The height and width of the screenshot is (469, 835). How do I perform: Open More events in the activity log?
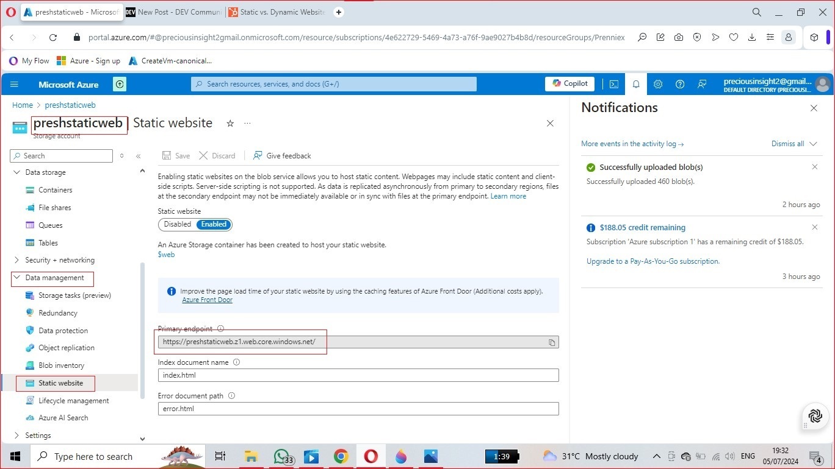click(x=632, y=144)
